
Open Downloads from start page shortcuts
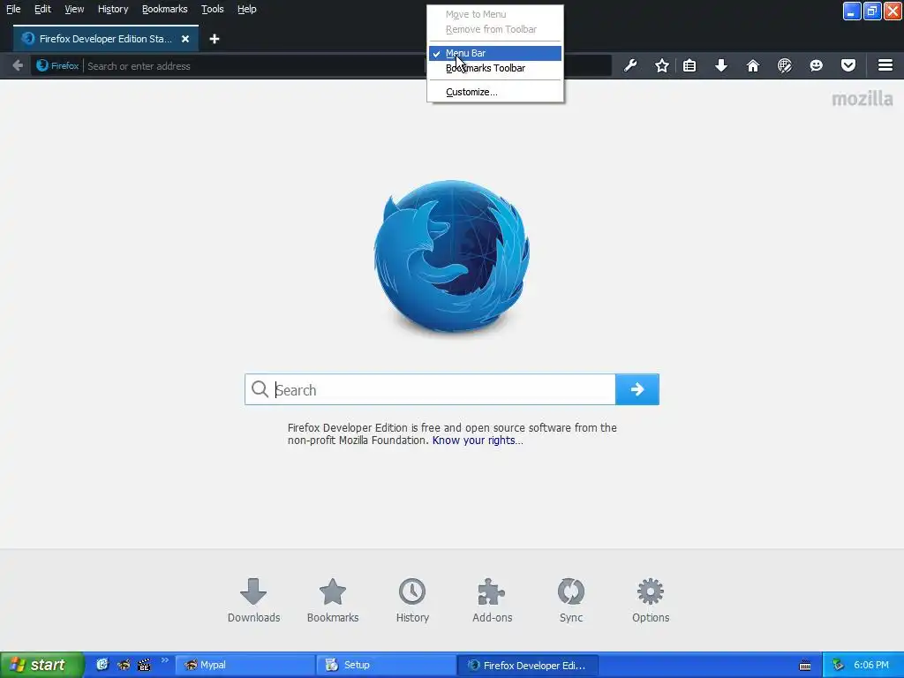[253, 600]
